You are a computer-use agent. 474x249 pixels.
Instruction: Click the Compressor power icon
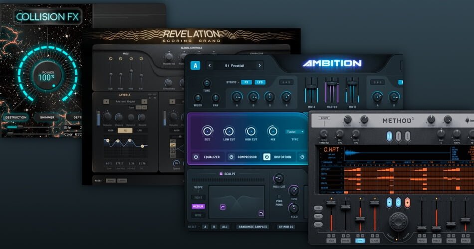[231, 157]
